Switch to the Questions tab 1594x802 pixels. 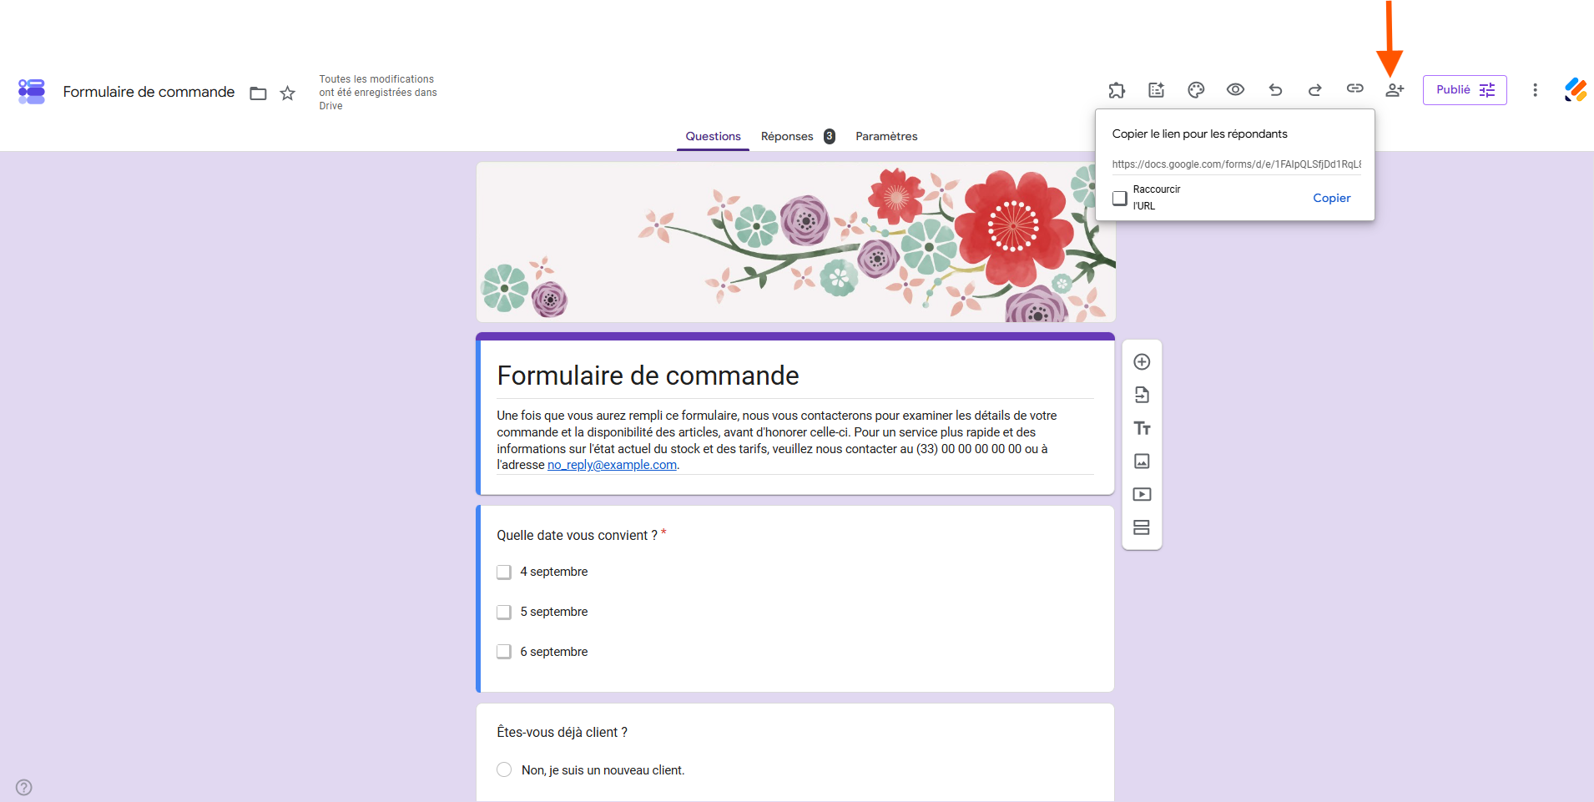(713, 136)
